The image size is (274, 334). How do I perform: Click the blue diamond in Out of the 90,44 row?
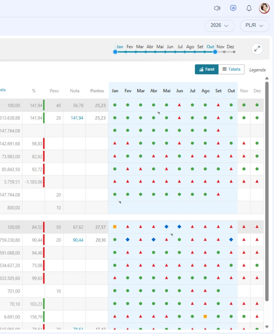[x=231, y=240]
